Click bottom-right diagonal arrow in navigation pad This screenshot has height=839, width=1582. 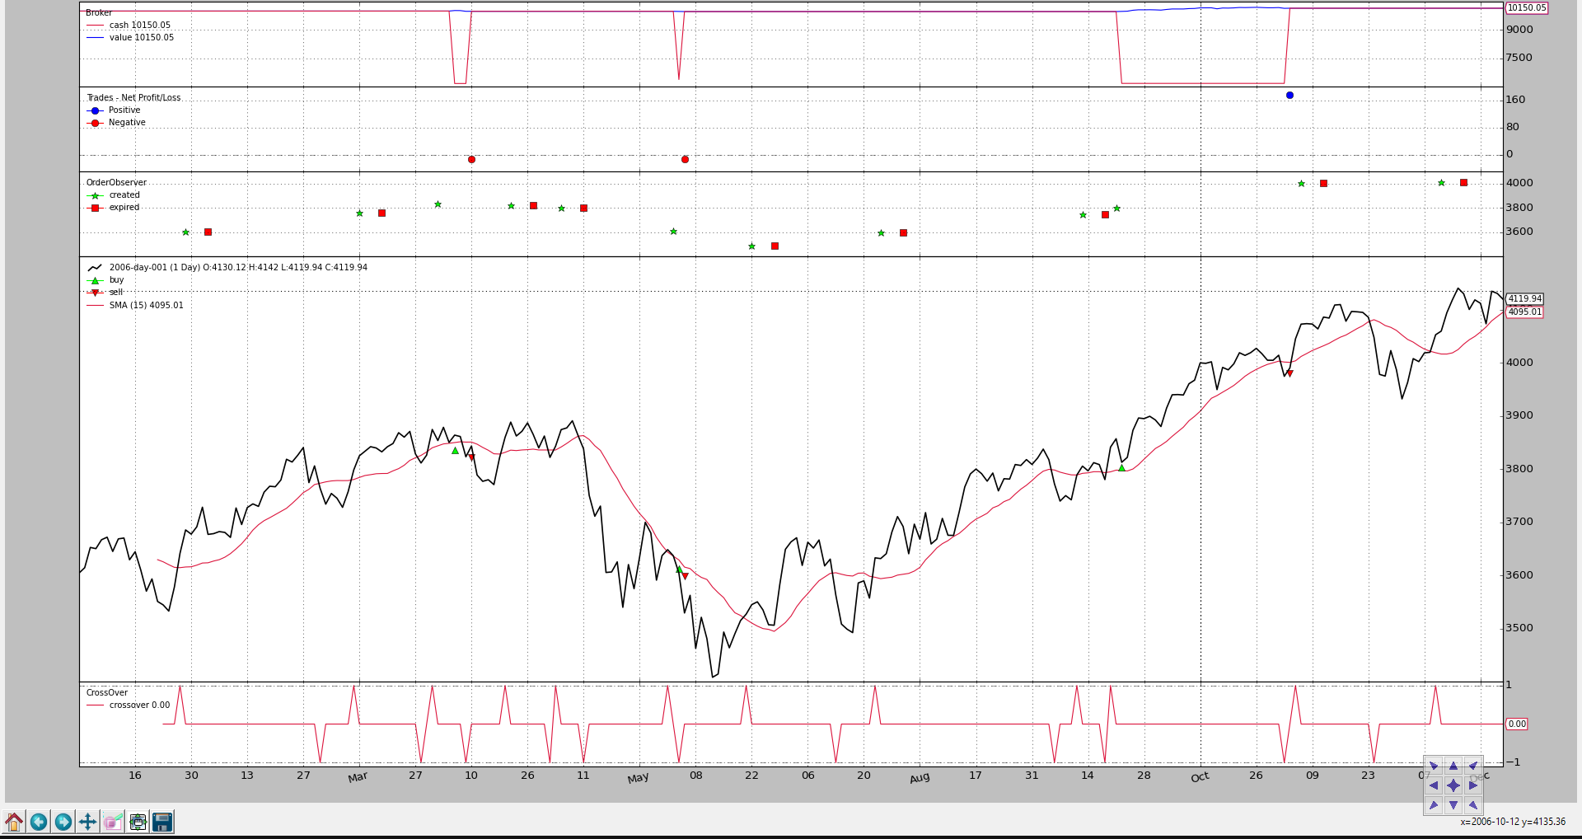click(x=1473, y=805)
